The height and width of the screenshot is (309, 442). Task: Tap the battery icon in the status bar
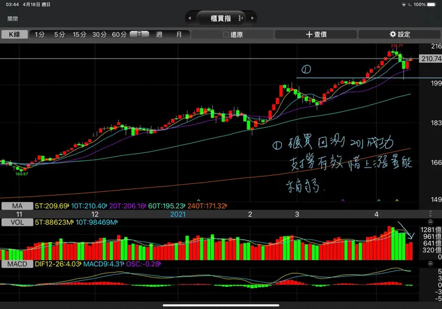click(432, 5)
